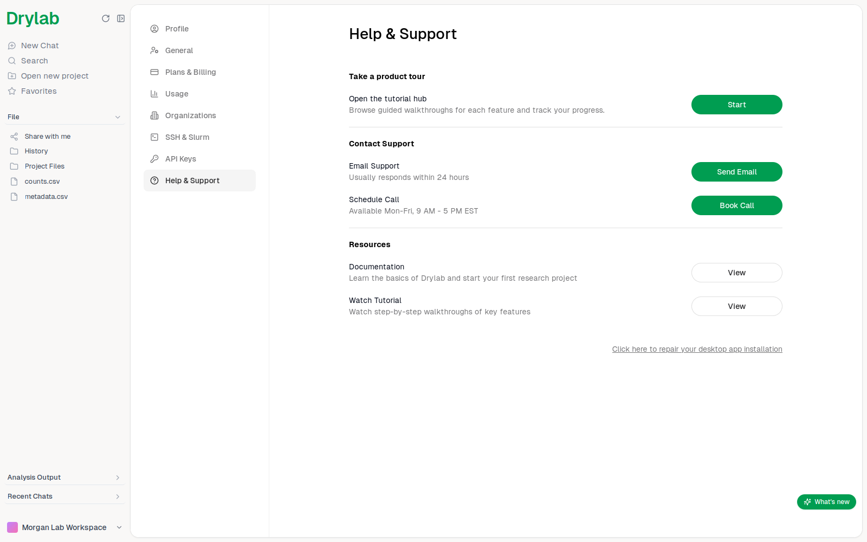Image resolution: width=867 pixels, height=542 pixels.
Task: Click the Plans & Billing card icon
Action: 154,72
